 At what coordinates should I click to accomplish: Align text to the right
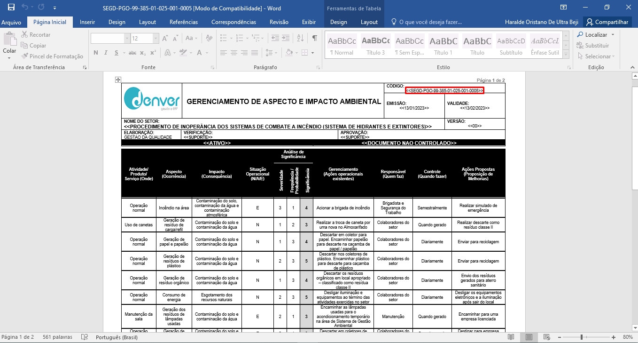tap(245, 53)
